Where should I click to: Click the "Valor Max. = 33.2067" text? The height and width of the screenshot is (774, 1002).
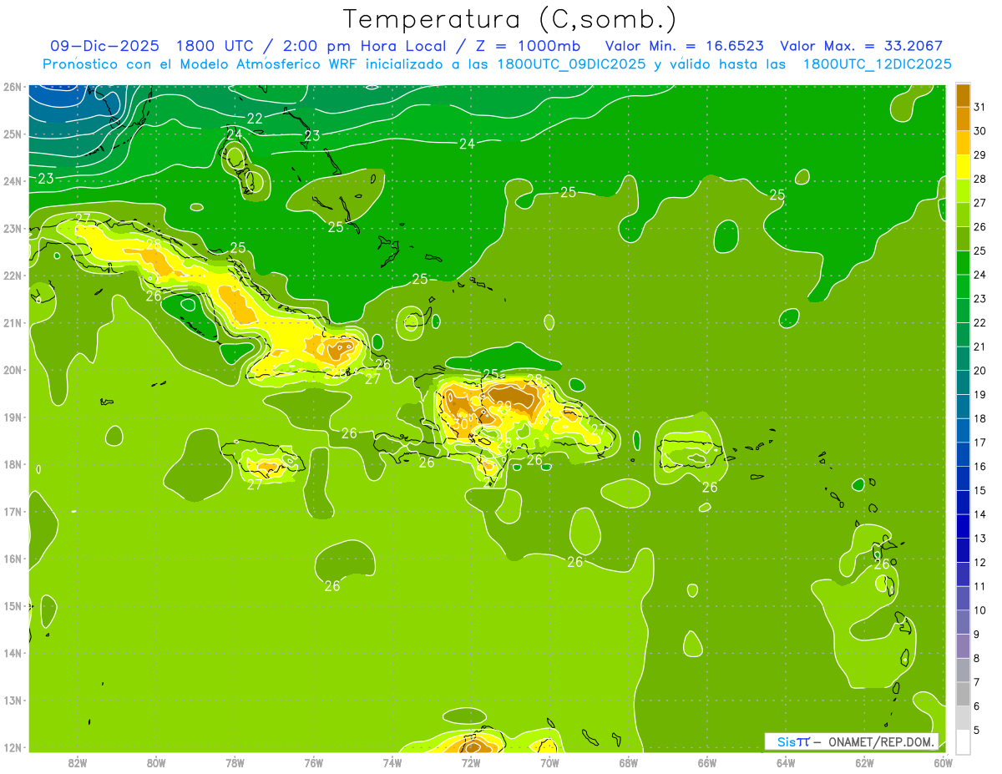(x=861, y=46)
